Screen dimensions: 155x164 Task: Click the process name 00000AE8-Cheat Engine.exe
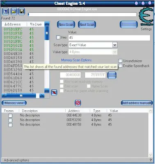(x=77, y=9)
